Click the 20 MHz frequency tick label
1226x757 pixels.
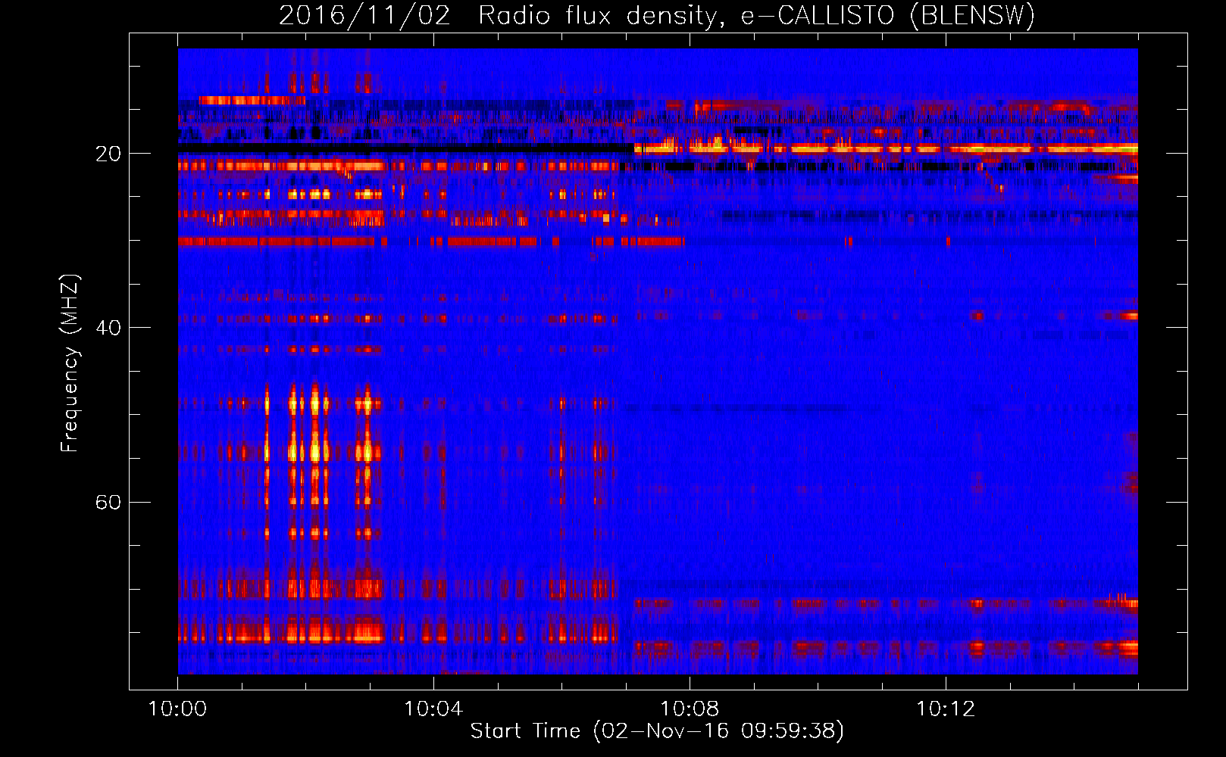pos(108,154)
